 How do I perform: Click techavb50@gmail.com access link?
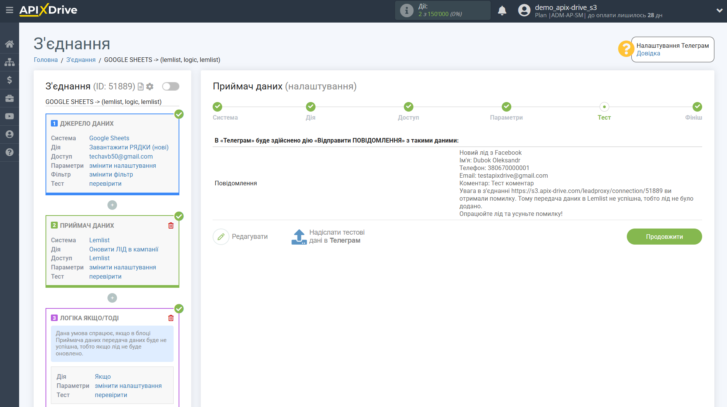tap(121, 156)
